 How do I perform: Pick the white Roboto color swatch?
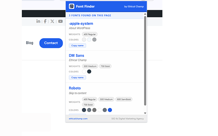pos(99,110)
